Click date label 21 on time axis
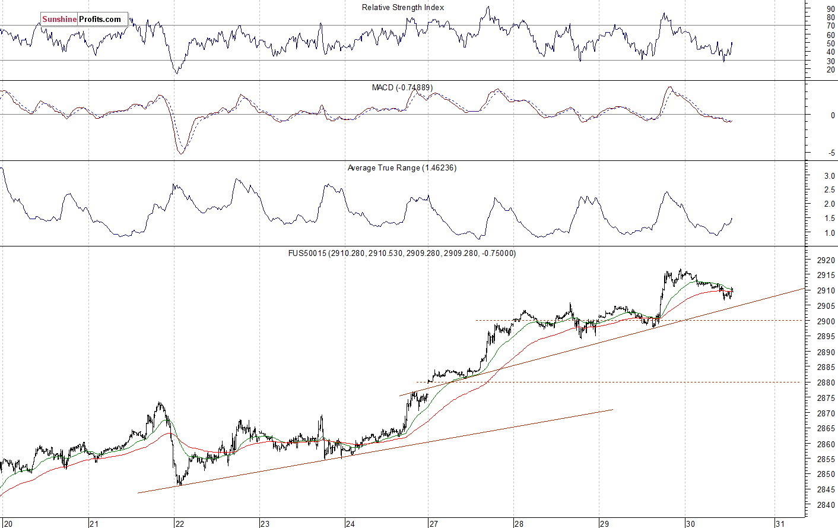Screen dimensions: 838x528 (94, 524)
